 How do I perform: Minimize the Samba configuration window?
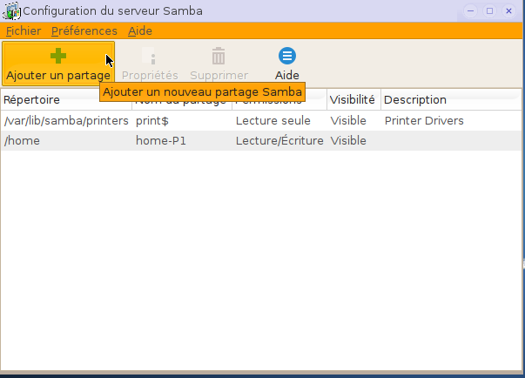(470, 11)
